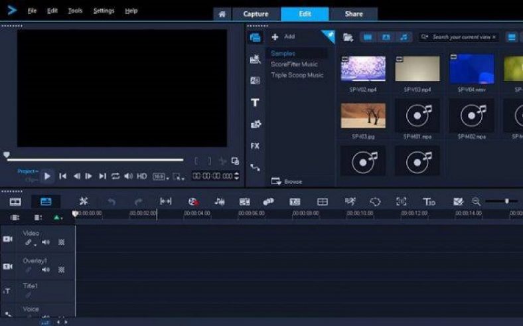Expand the green add-track marker dropdown
This screenshot has height=326, width=523.
(58, 217)
